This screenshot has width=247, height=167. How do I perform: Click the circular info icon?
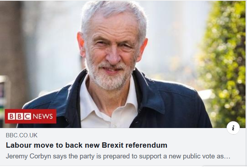[233, 128]
